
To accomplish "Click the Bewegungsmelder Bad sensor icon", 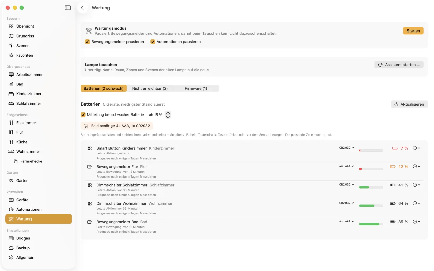I will pyautogui.click(x=90, y=222).
